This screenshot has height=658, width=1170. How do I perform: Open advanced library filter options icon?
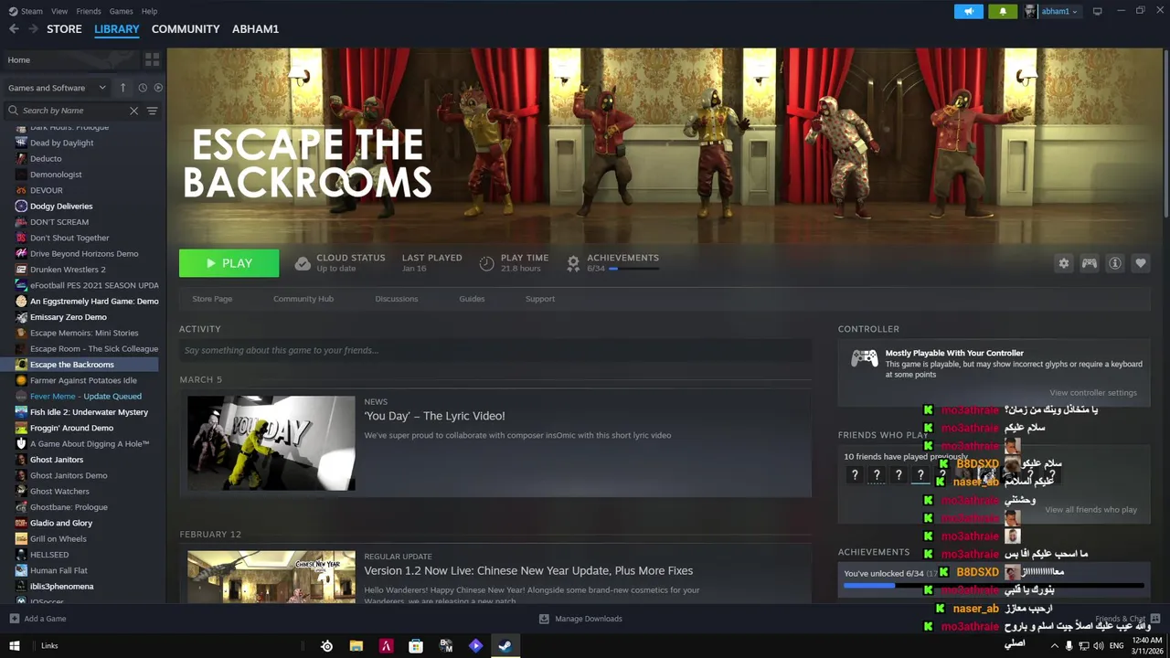pyautogui.click(x=153, y=111)
